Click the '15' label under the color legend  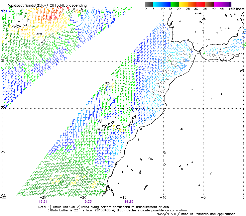point(171,9)
